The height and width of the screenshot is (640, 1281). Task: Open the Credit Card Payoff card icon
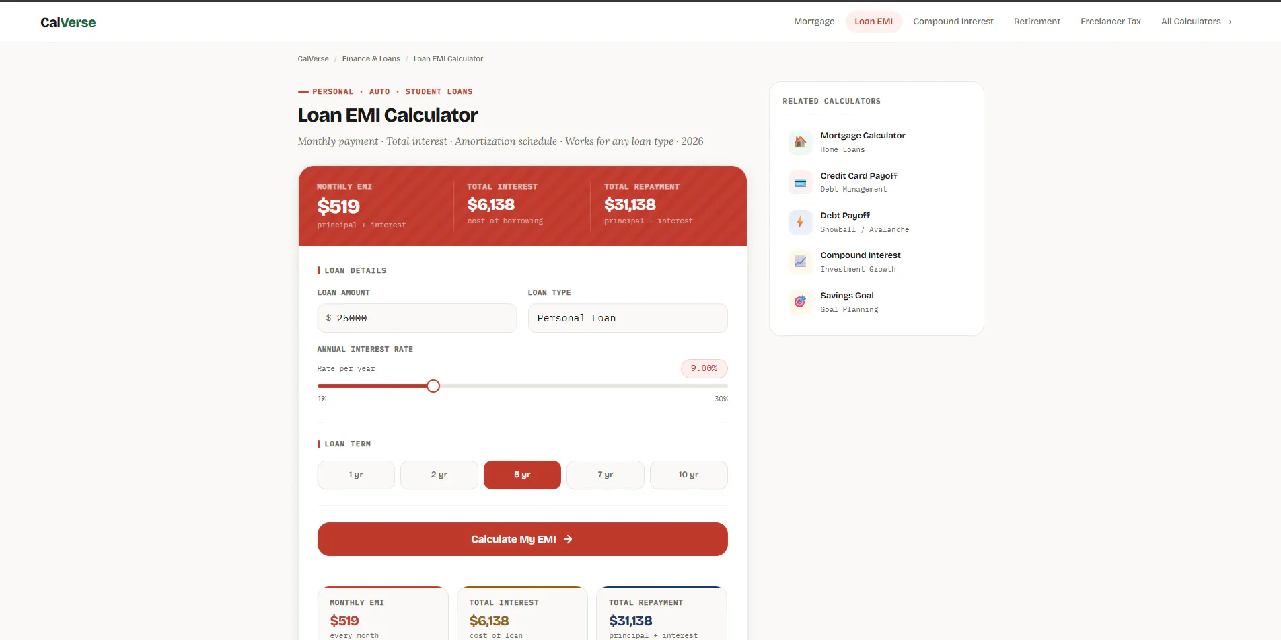[x=800, y=182]
